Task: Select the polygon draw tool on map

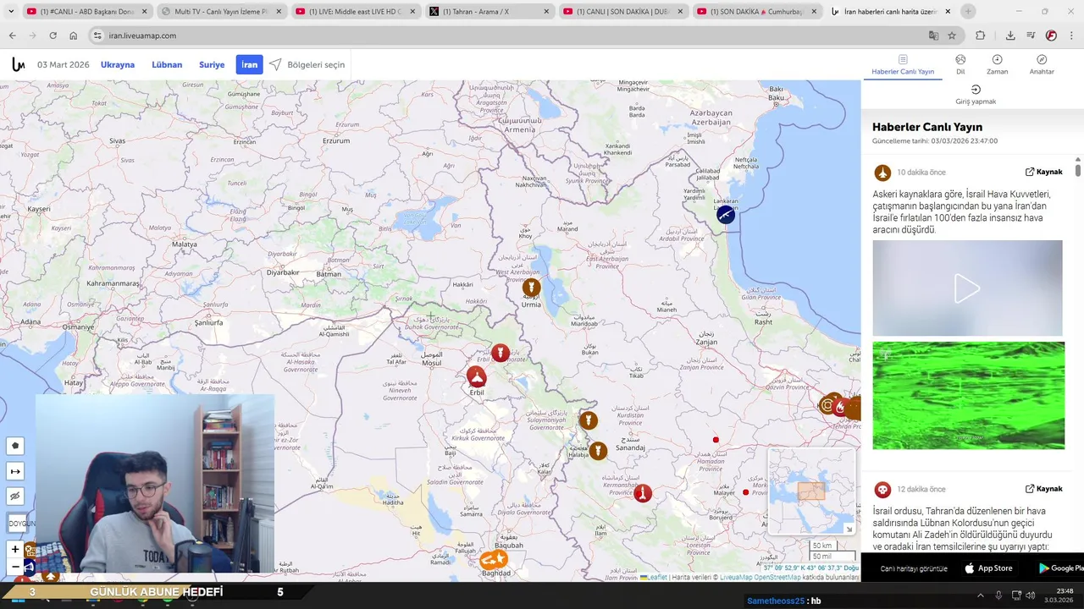Action: coord(15,446)
